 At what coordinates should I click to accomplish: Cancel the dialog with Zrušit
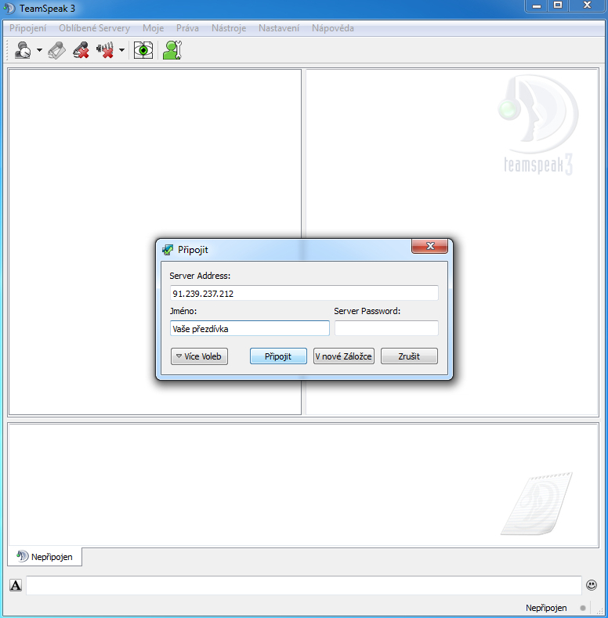coord(409,356)
